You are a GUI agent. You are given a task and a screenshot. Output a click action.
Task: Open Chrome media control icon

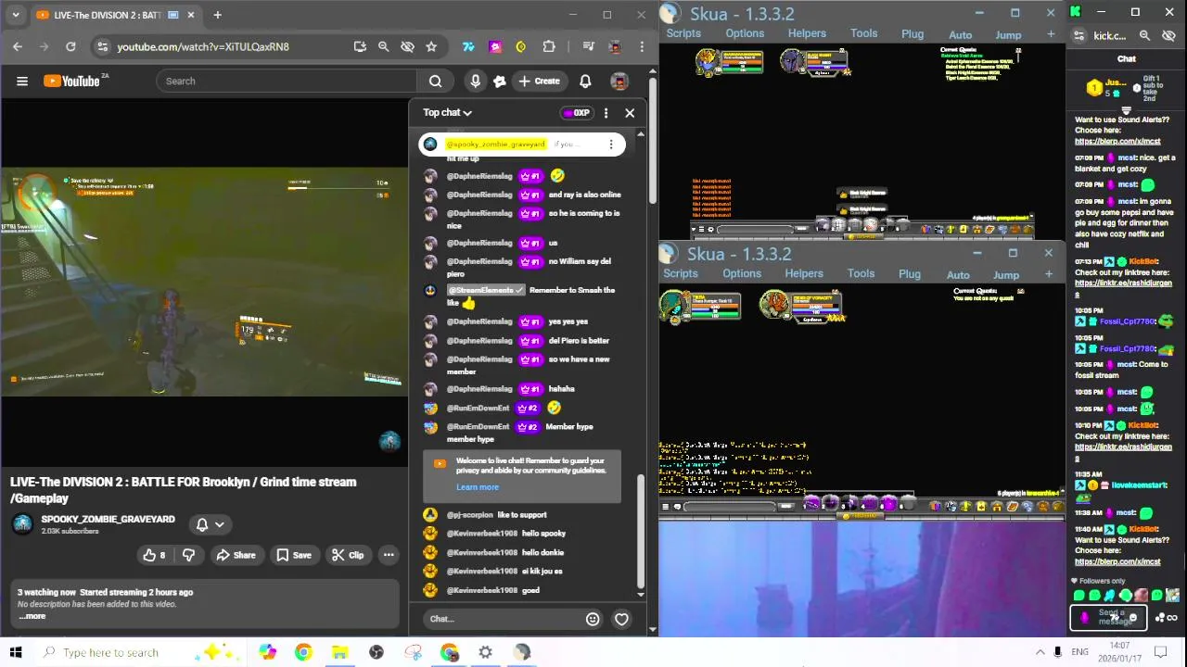[x=588, y=46]
